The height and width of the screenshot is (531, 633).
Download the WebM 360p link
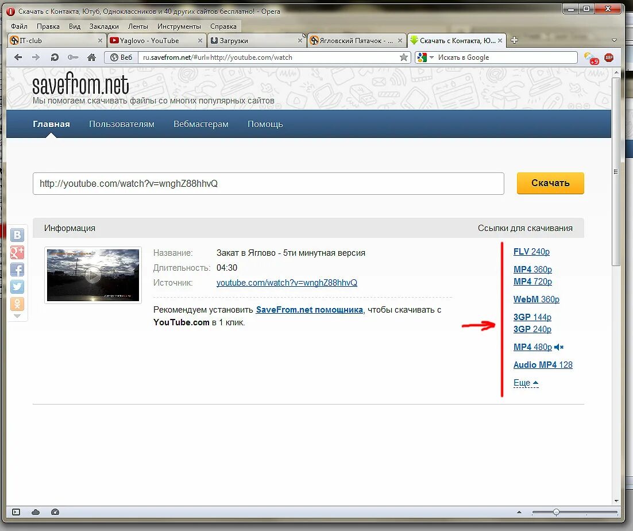pyautogui.click(x=536, y=299)
